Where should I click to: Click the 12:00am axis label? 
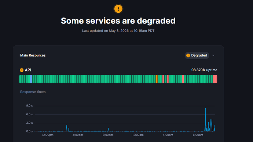tap(138, 135)
